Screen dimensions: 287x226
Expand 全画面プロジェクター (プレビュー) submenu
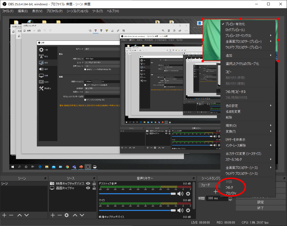click(x=248, y=42)
